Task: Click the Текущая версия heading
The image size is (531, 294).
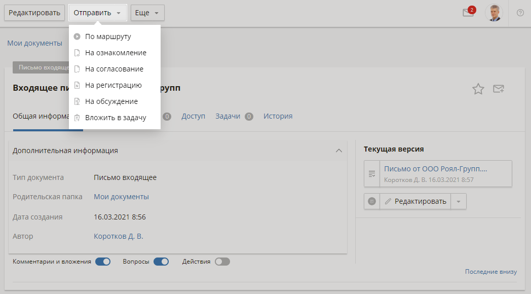Action: [394, 149]
